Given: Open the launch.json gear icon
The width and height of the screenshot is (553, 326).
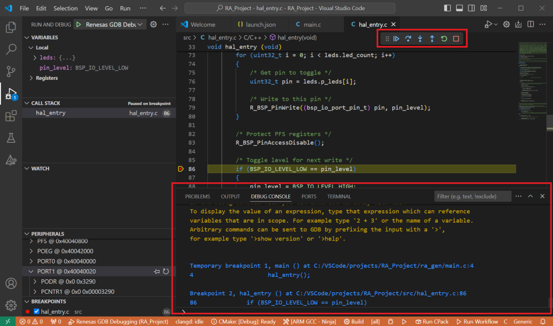Looking at the screenshot, I should (x=153, y=24).
